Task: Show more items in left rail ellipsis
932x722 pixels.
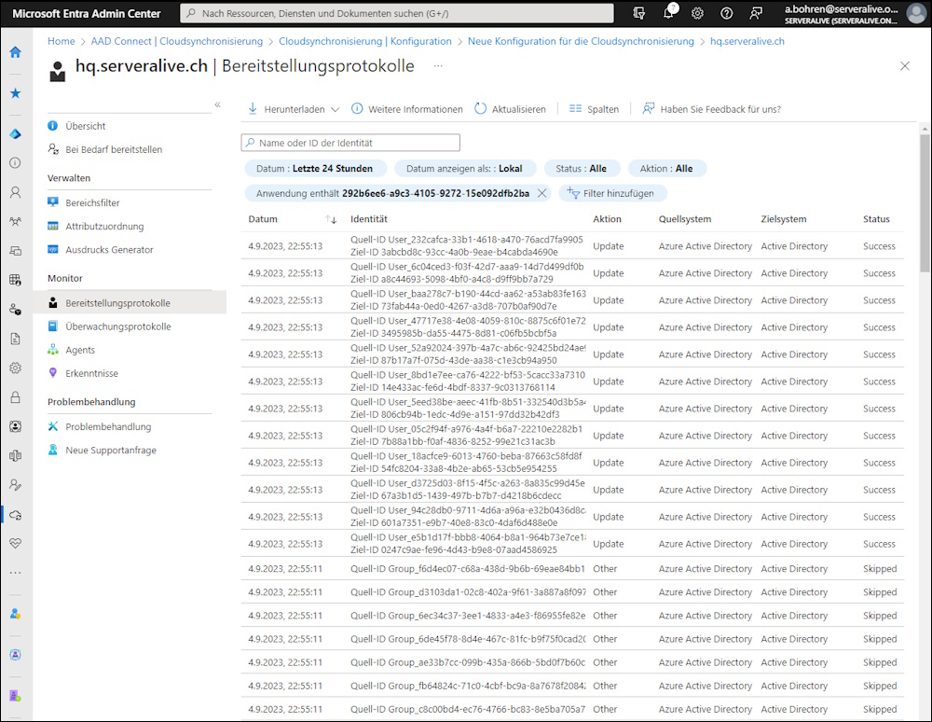Action: click(16, 573)
